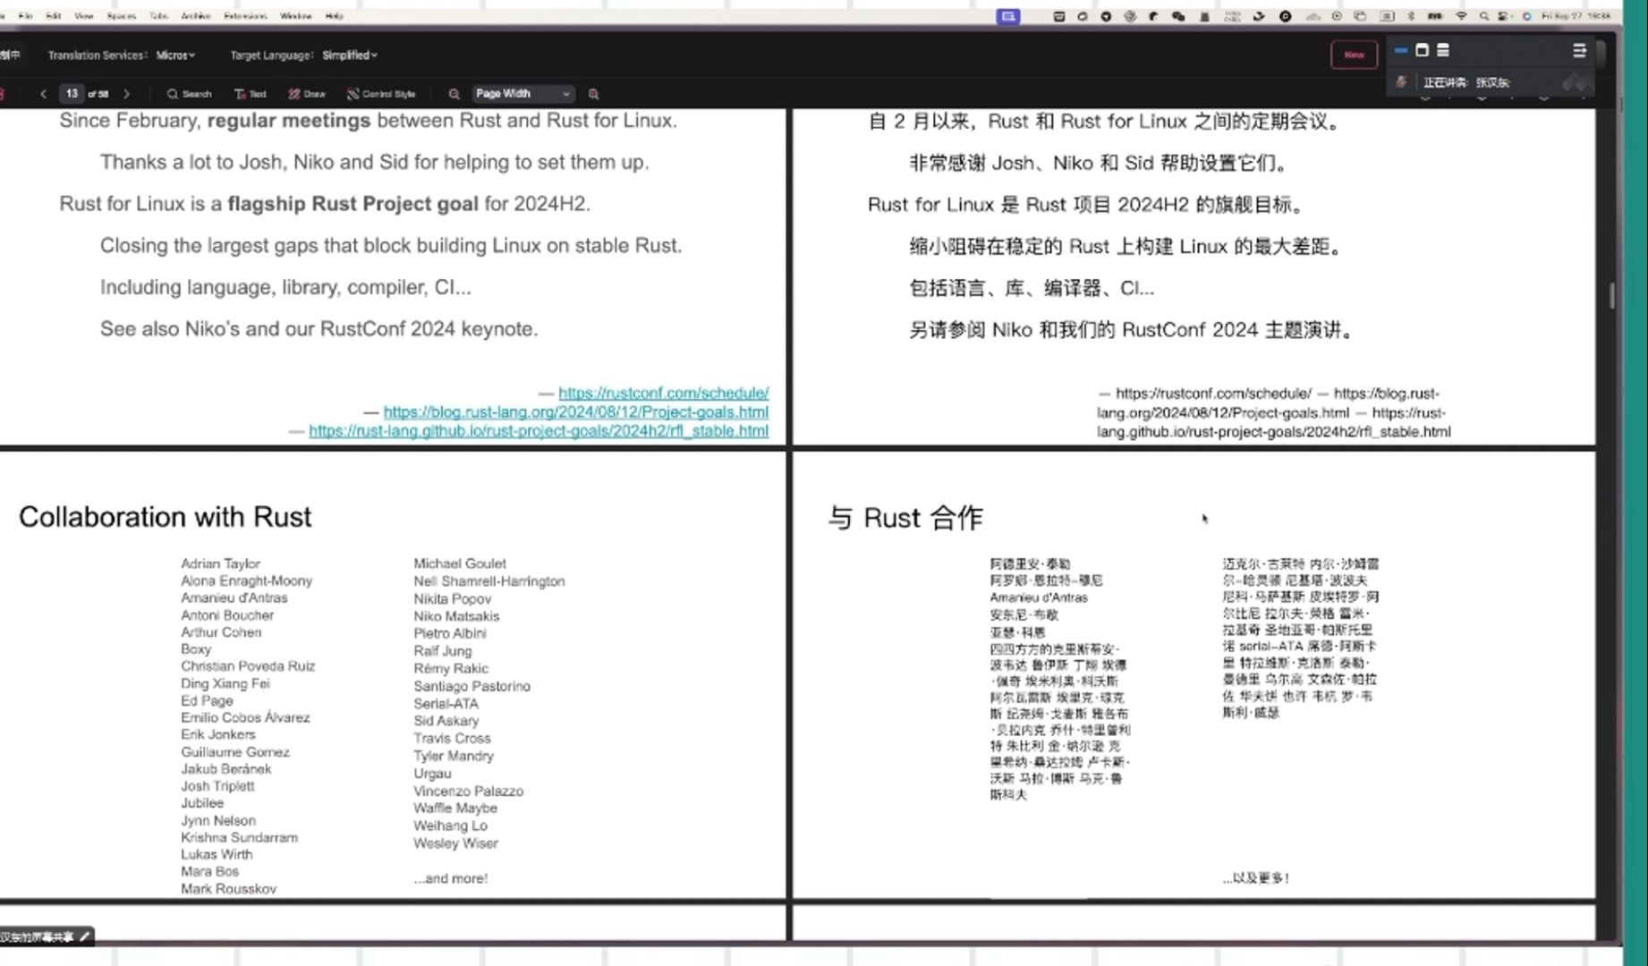Open the Search tool in toolbar
1648x966 pixels.
189,94
